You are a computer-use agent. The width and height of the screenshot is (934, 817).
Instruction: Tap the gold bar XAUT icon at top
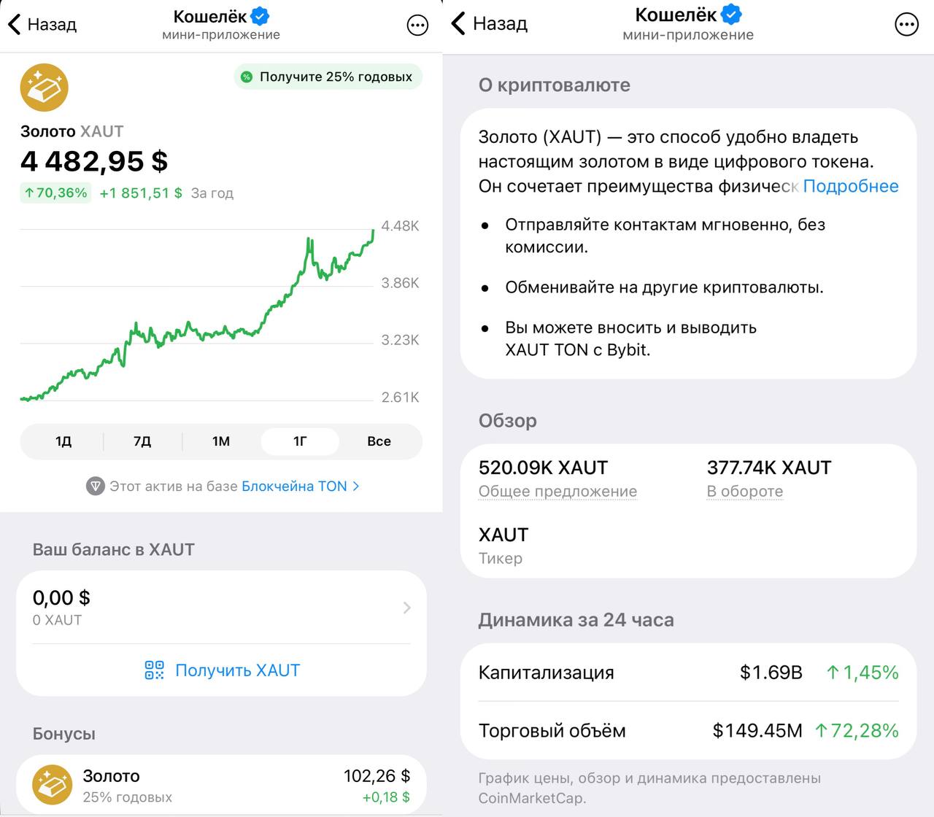tap(44, 88)
